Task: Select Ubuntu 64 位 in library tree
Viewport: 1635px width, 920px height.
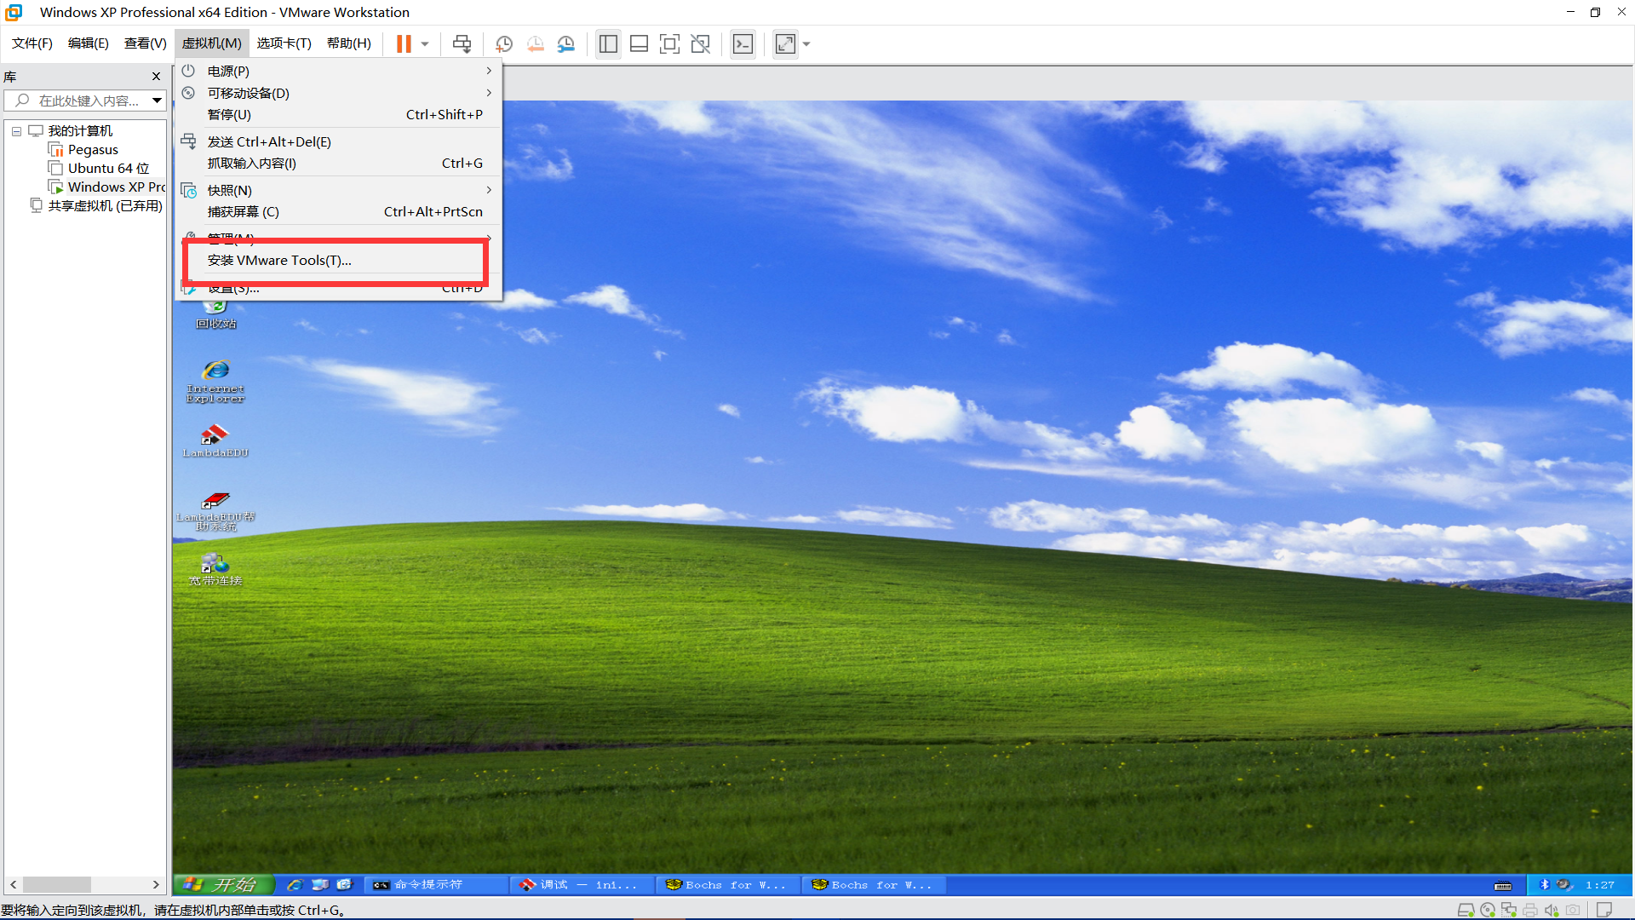Action: (x=108, y=168)
